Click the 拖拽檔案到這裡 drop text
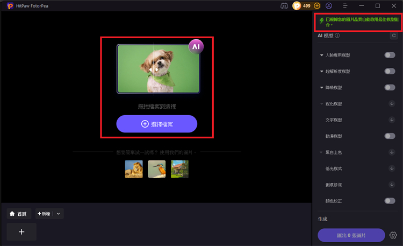The height and width of the screenshot is (246, 403). point(157,107)
